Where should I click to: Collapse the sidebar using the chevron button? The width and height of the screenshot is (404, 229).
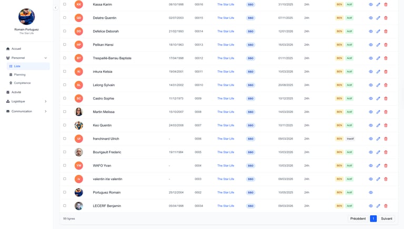[x=56, y=8]
